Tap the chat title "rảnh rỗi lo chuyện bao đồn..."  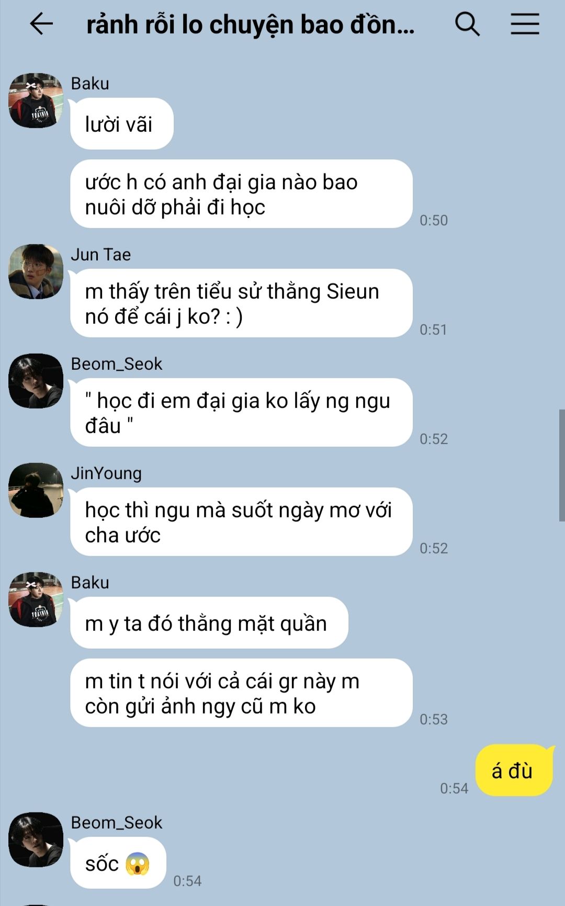point(250,25)
